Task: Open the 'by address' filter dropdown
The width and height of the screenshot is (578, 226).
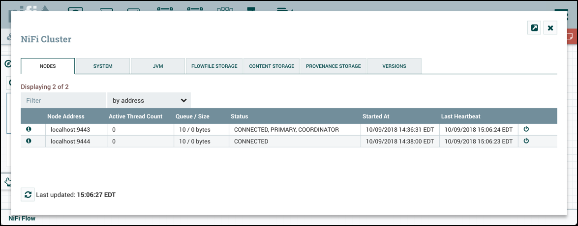Action: click(149, 100)
